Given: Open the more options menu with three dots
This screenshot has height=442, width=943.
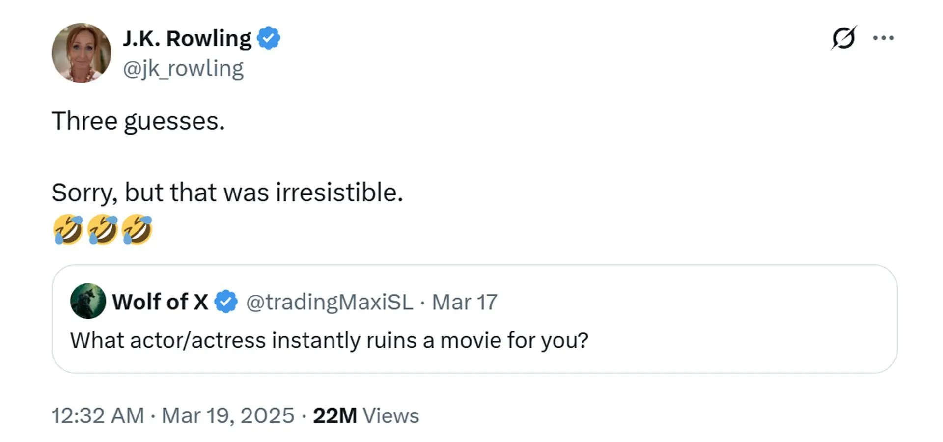Looking at the screenshot, I should pyautogui.click(x=883, y=37).
